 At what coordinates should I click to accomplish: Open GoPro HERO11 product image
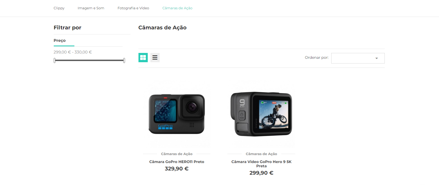tap(177, 114)
